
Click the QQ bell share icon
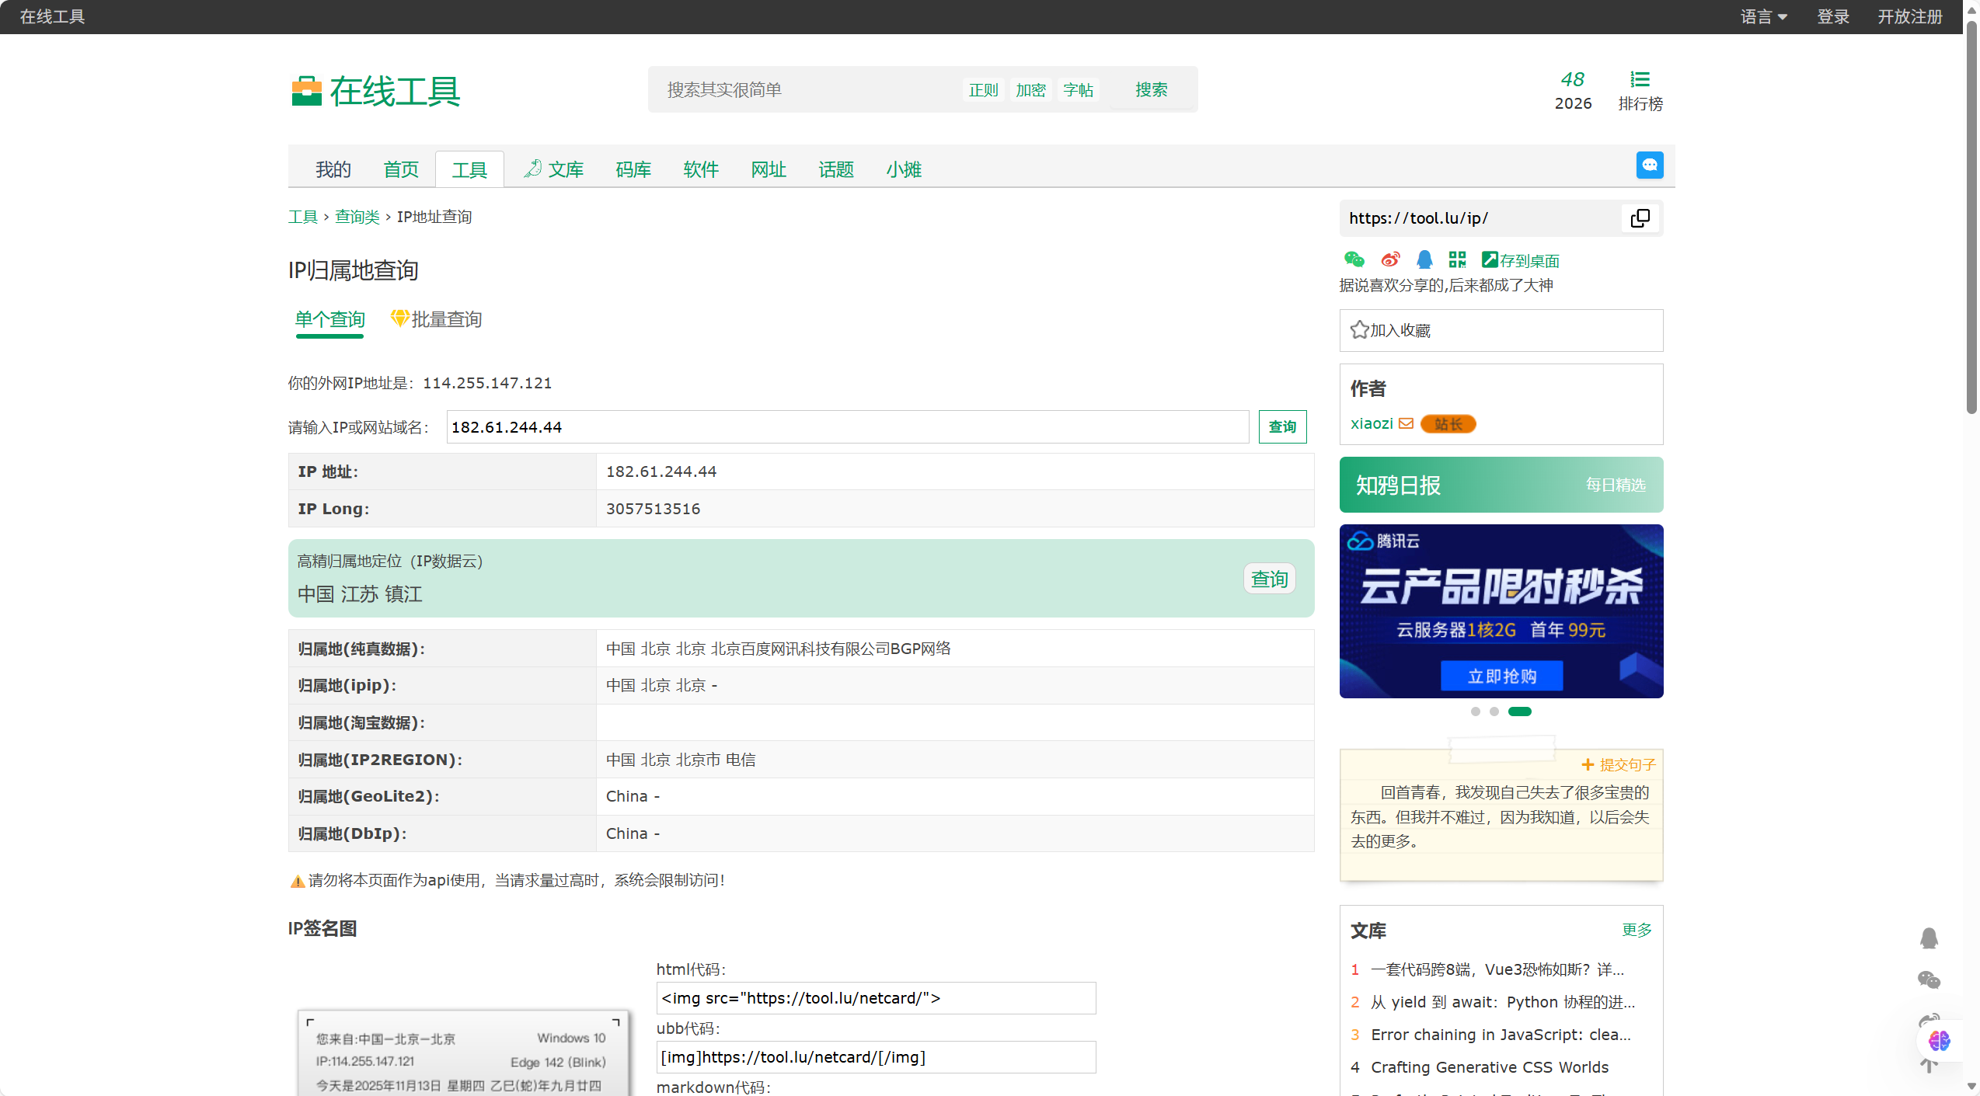(x=1424, y=259)
